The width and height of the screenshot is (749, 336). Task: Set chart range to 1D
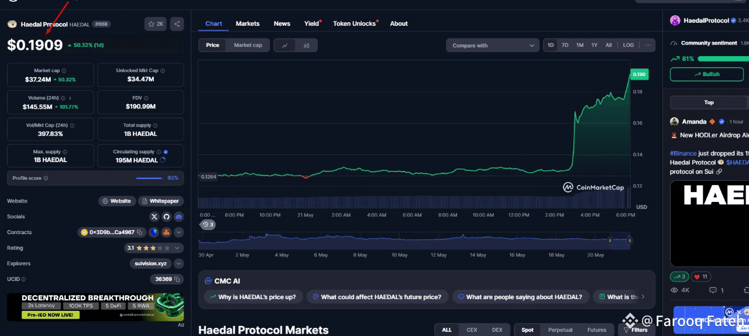[550, 45]
